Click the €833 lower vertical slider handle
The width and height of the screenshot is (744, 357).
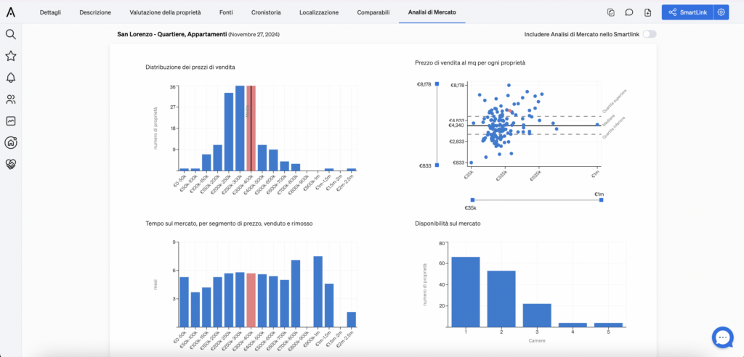click(437, 165)
